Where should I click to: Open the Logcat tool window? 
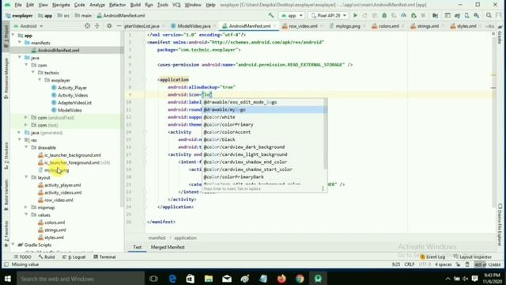click(74, 256)
